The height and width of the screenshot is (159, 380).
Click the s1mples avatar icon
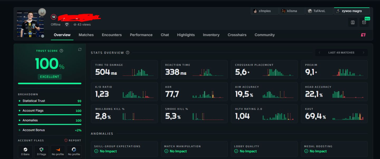click(255, 11)
